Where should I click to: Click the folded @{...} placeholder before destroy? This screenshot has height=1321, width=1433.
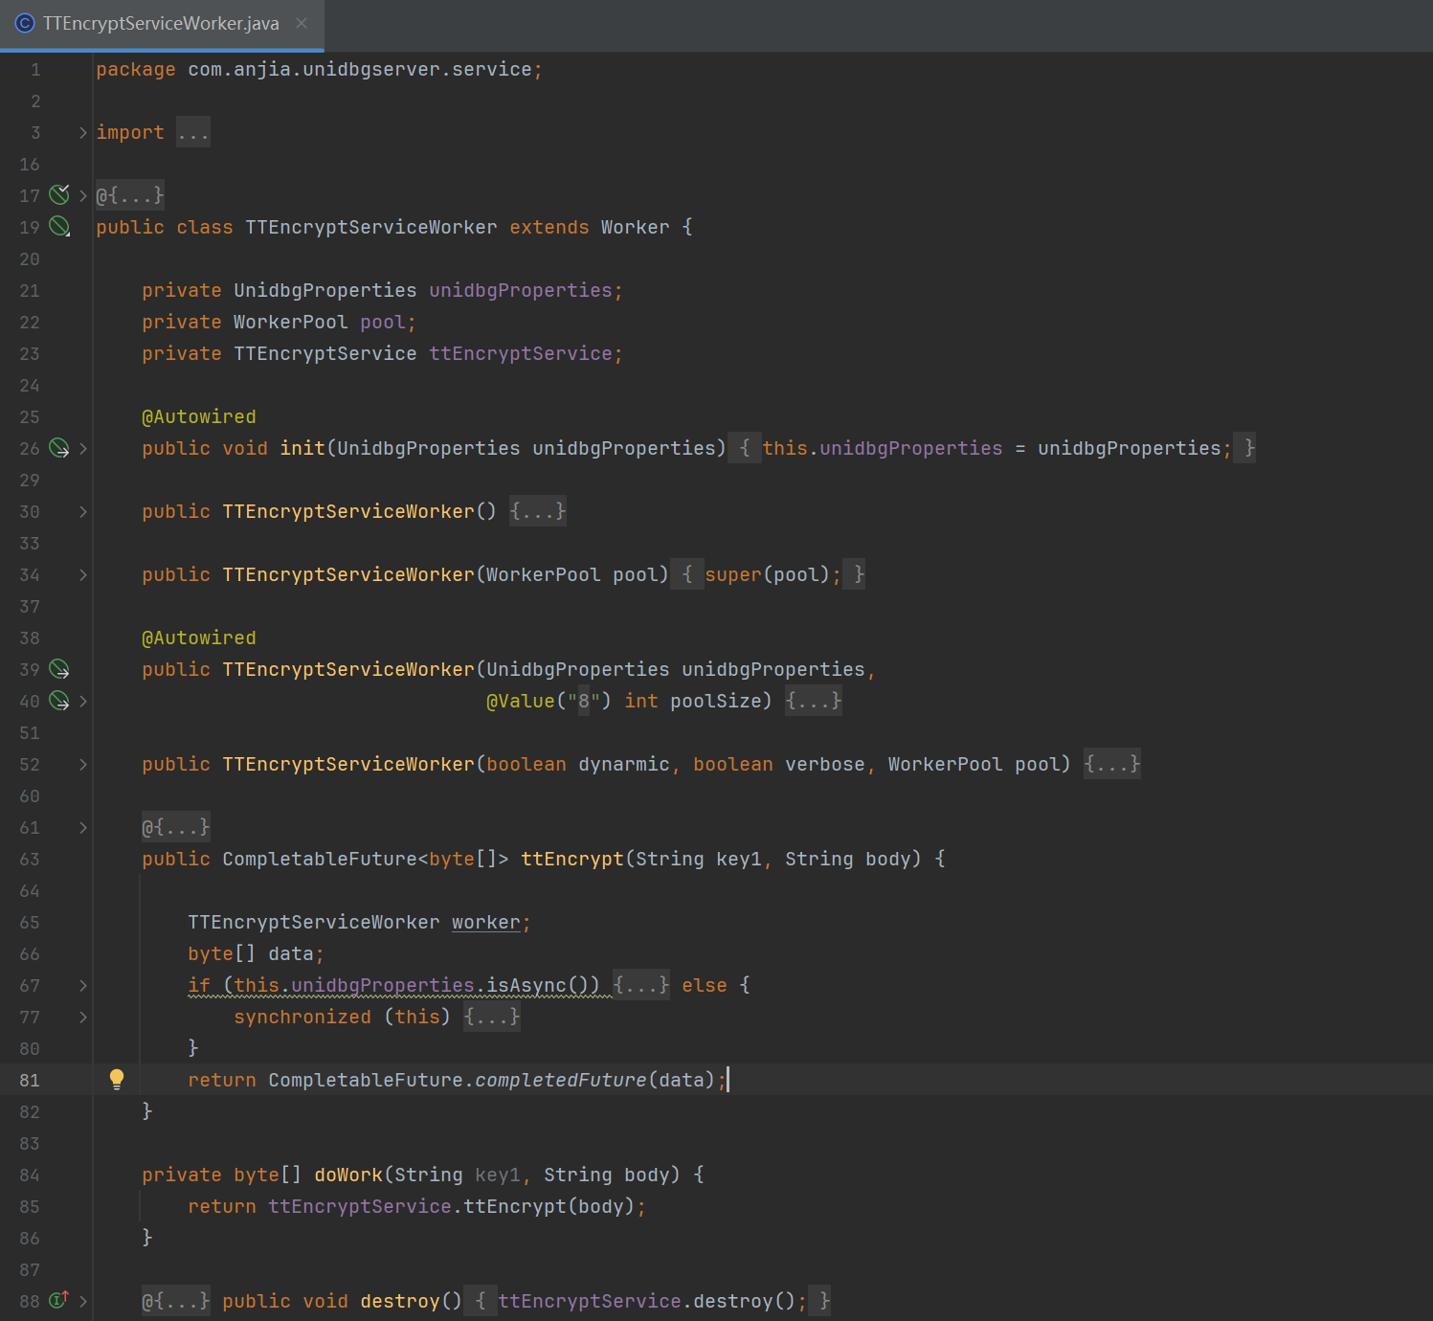176,1301
